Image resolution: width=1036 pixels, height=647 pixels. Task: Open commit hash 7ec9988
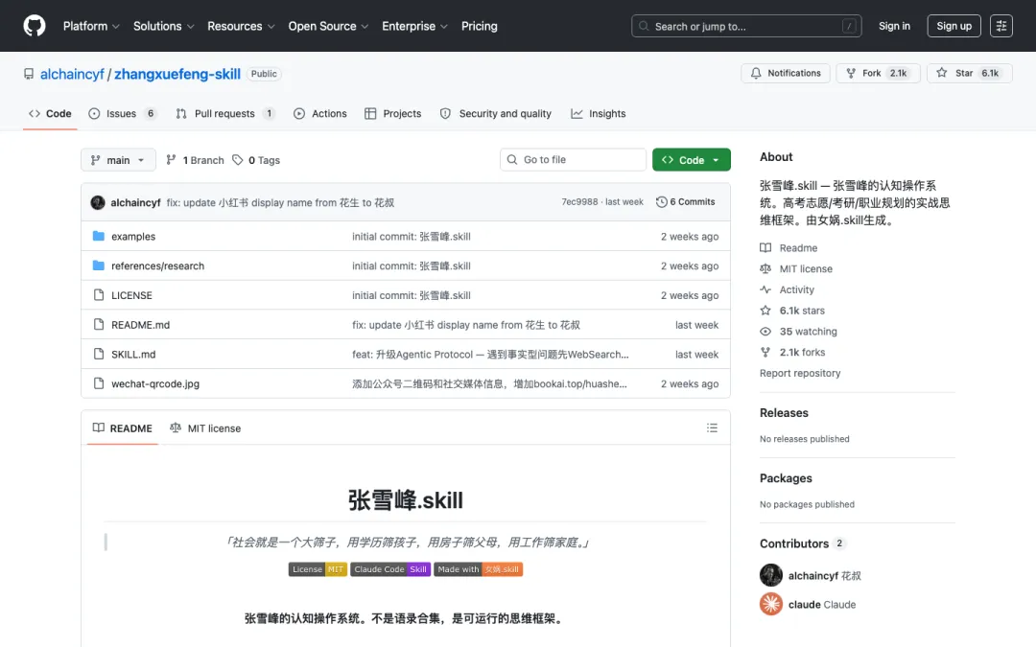pyautogui.click(x=579, y=202)
